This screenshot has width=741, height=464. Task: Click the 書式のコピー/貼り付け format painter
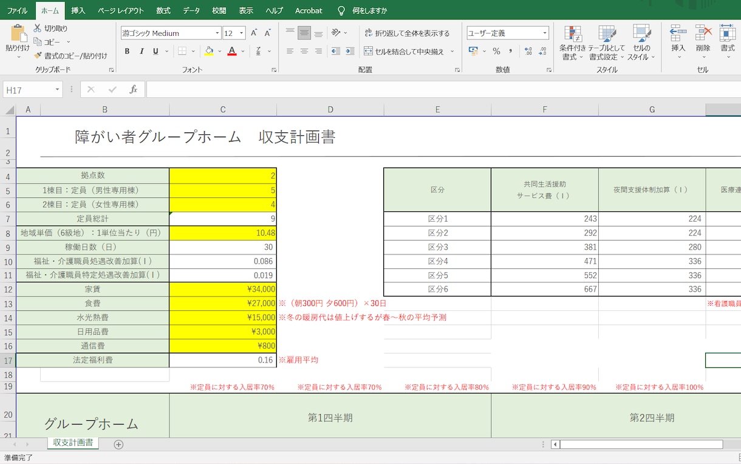click(70, 55)
